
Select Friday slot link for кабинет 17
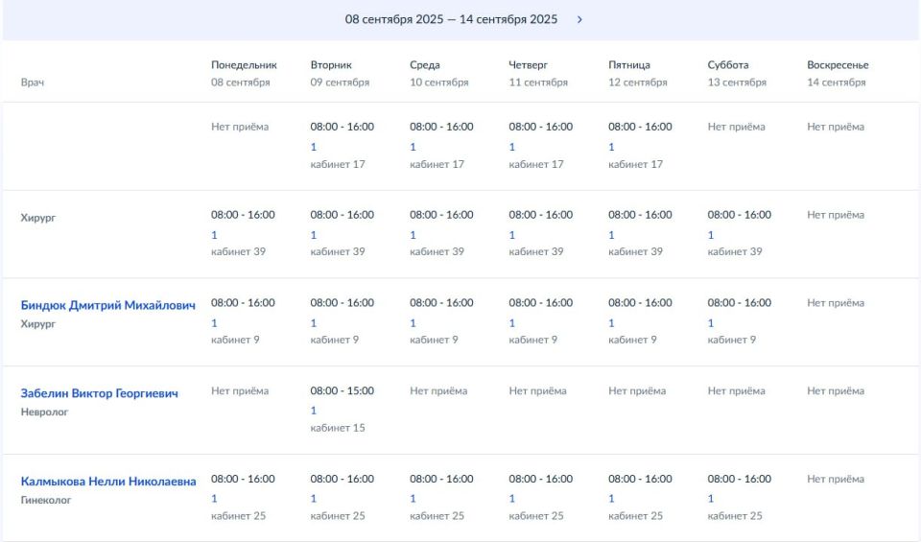pyautogui.click(x=611, y=147)
